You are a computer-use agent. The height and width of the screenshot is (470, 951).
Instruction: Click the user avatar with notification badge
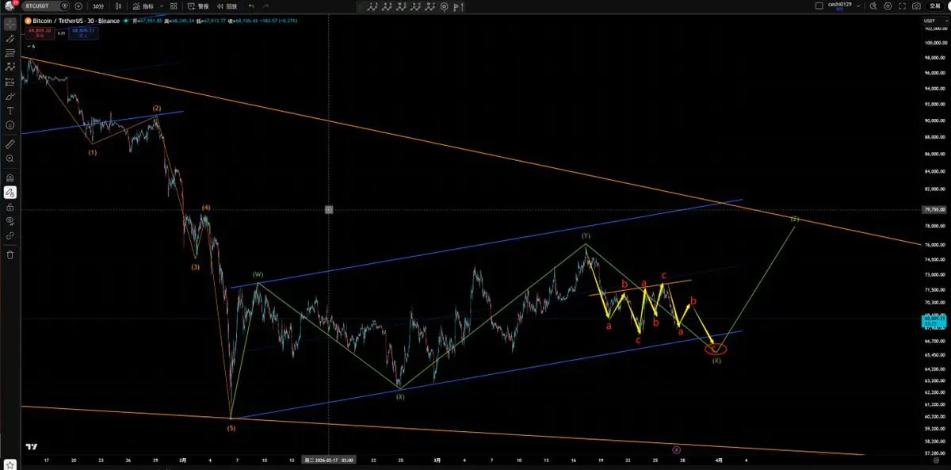(x=10, y=6)
